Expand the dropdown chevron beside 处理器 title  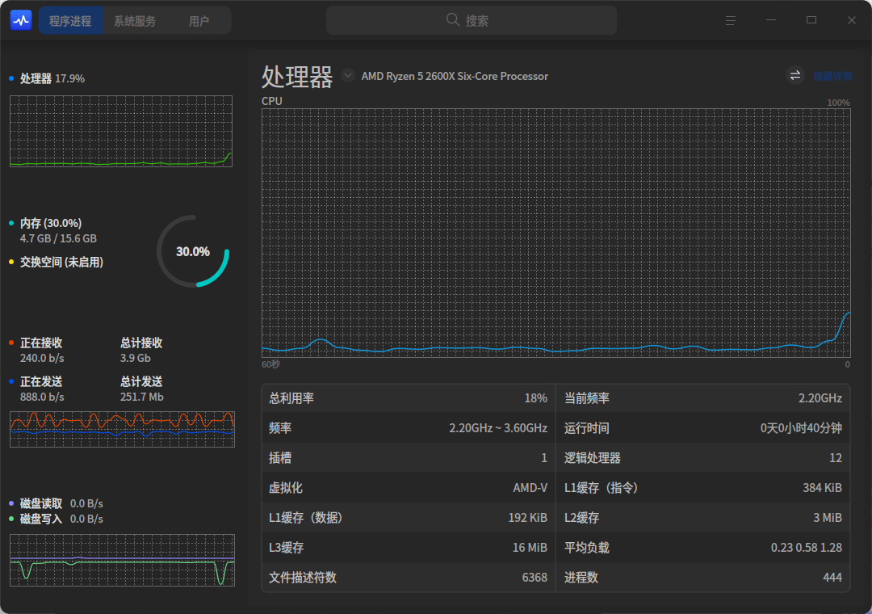[347, 75]
